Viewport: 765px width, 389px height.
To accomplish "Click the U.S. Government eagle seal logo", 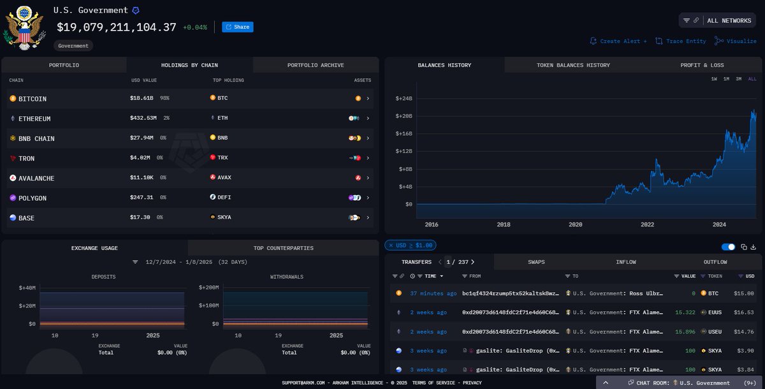I will point(24,27).
